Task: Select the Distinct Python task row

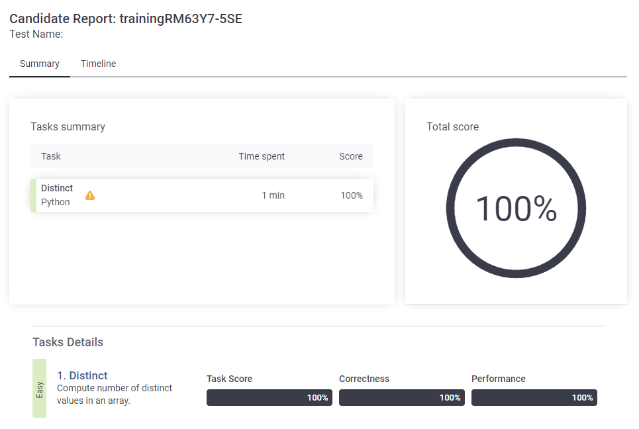Action: point(202,195)
